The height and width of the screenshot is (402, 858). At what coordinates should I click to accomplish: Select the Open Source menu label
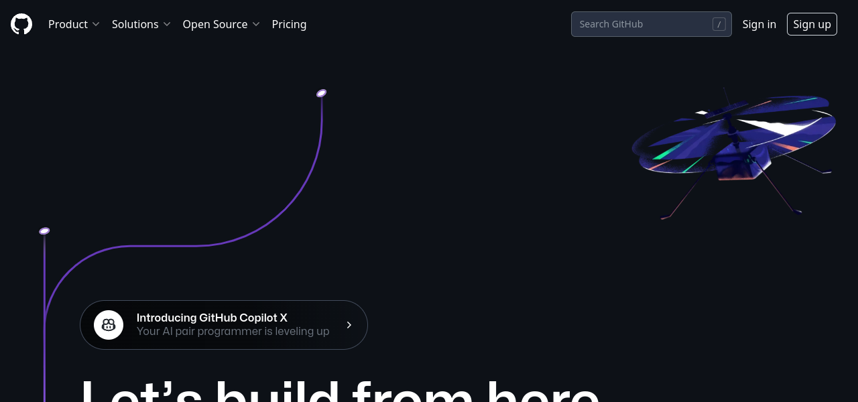pos(214,24)
